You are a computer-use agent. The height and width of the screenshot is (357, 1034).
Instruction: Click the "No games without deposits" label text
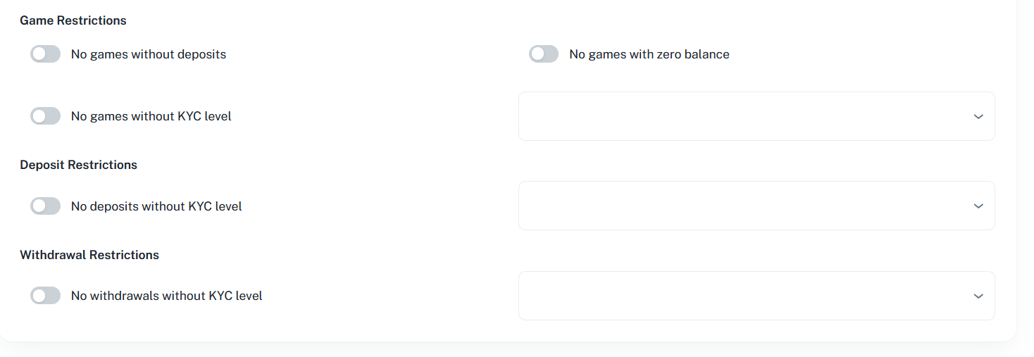pos(149,54)
